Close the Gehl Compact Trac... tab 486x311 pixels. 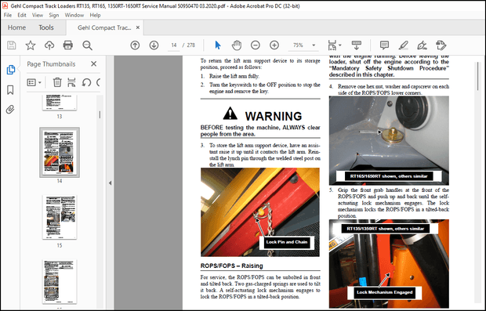point(138,27)
